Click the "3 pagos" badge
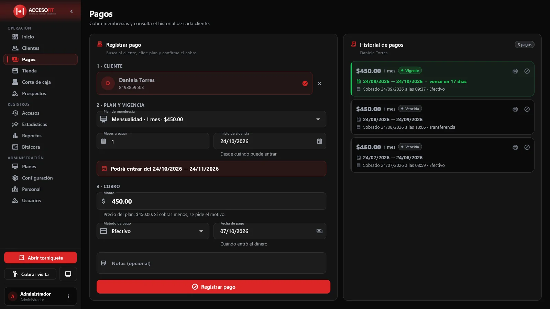Image resolution: width=550 pixels, height=309 pixels. click(525, 45)
